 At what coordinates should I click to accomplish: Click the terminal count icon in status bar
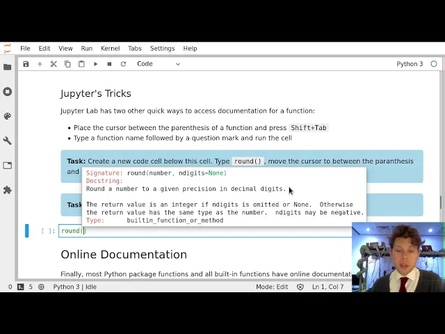pyautogui.click(x=20, y=287)
